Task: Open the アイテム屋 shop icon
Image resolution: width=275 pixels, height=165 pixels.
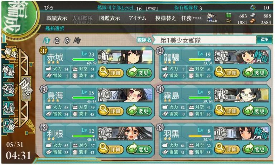Action: tap(212, 17)
